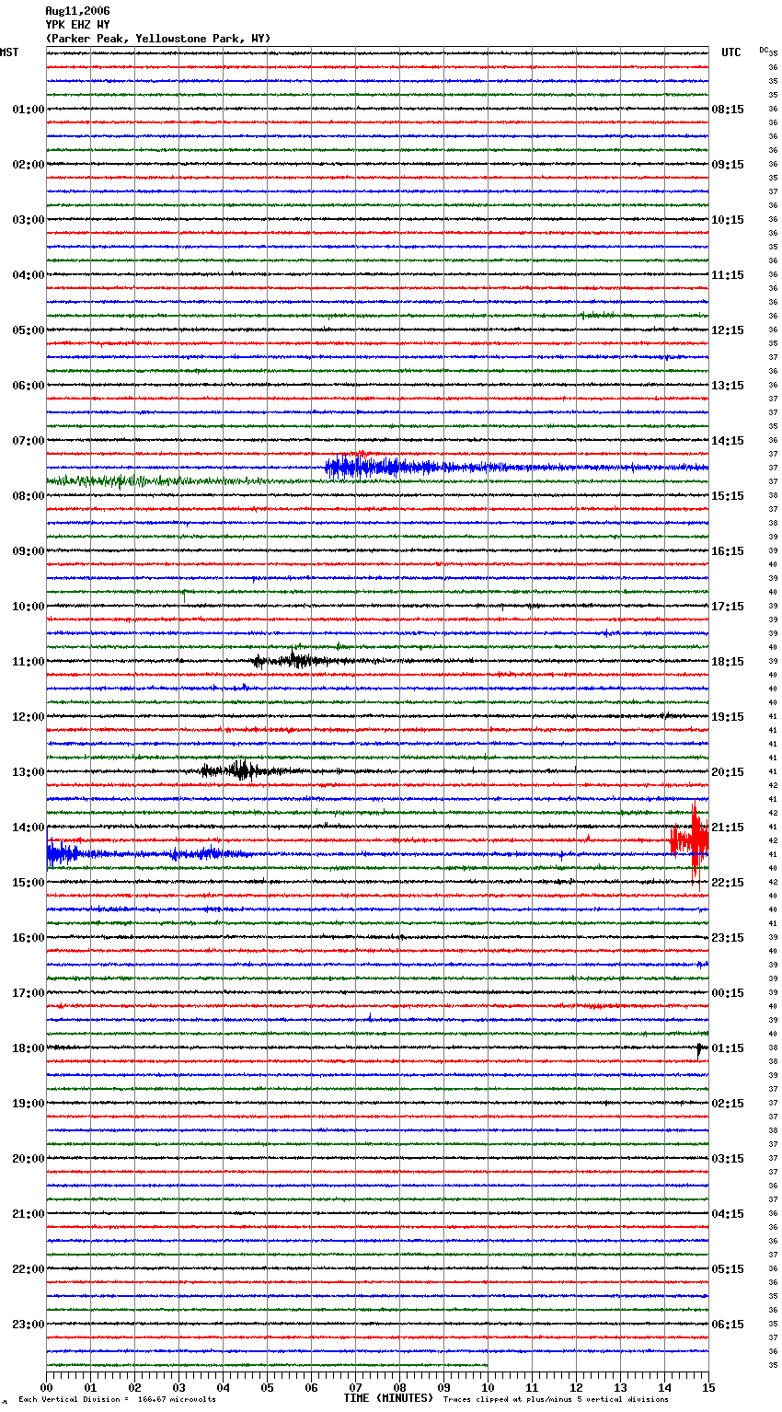Select the 23:00 MST hour label

[x=29, y=1325]
